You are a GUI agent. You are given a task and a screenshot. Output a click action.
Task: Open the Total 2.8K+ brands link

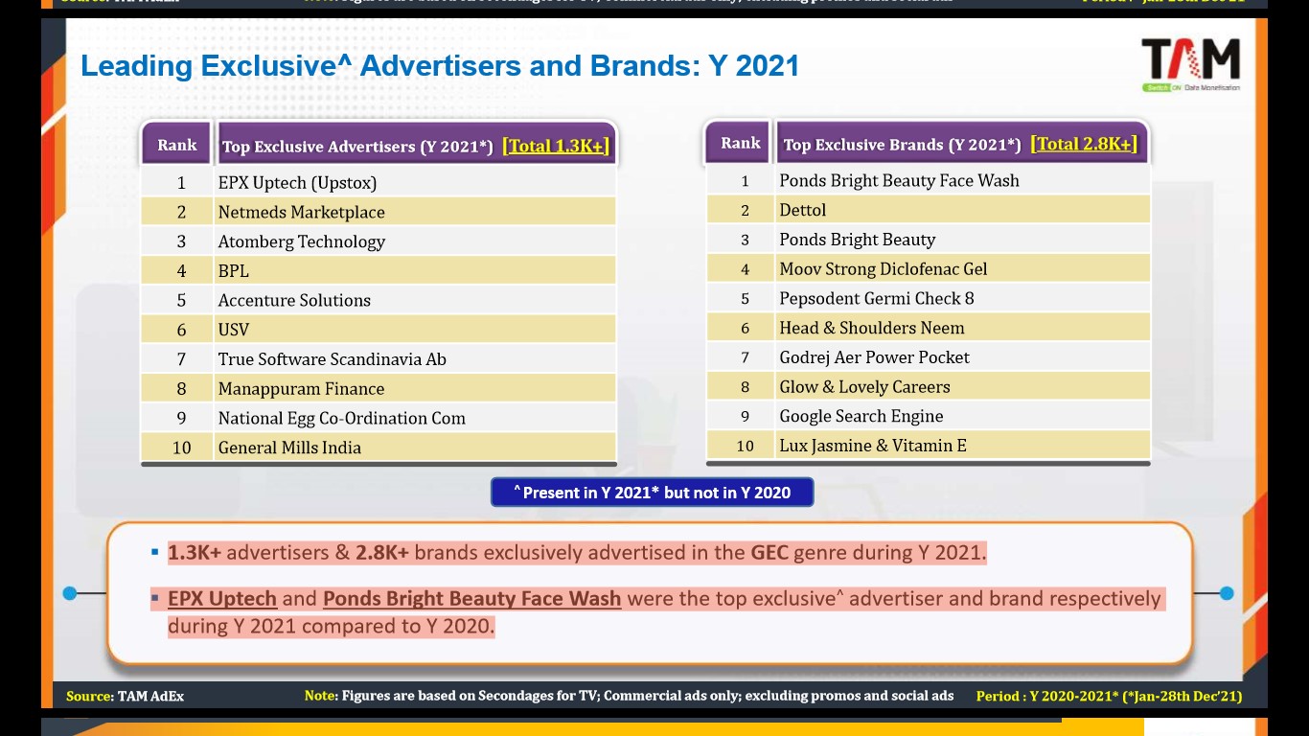click(x=1084, y=144)
